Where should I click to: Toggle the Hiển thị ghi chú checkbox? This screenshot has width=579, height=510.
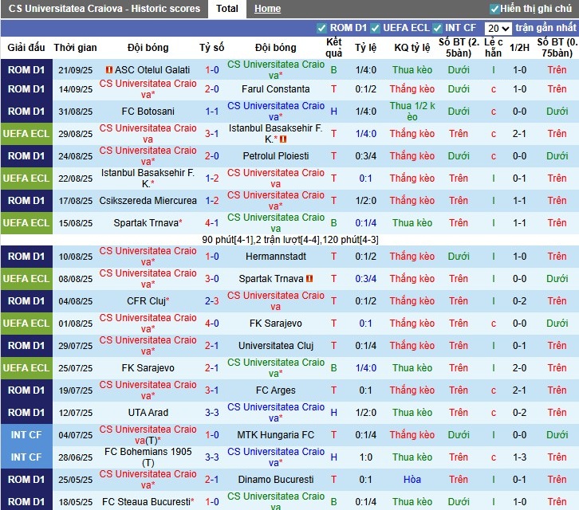pyautogui.click(x=494, y=9)
